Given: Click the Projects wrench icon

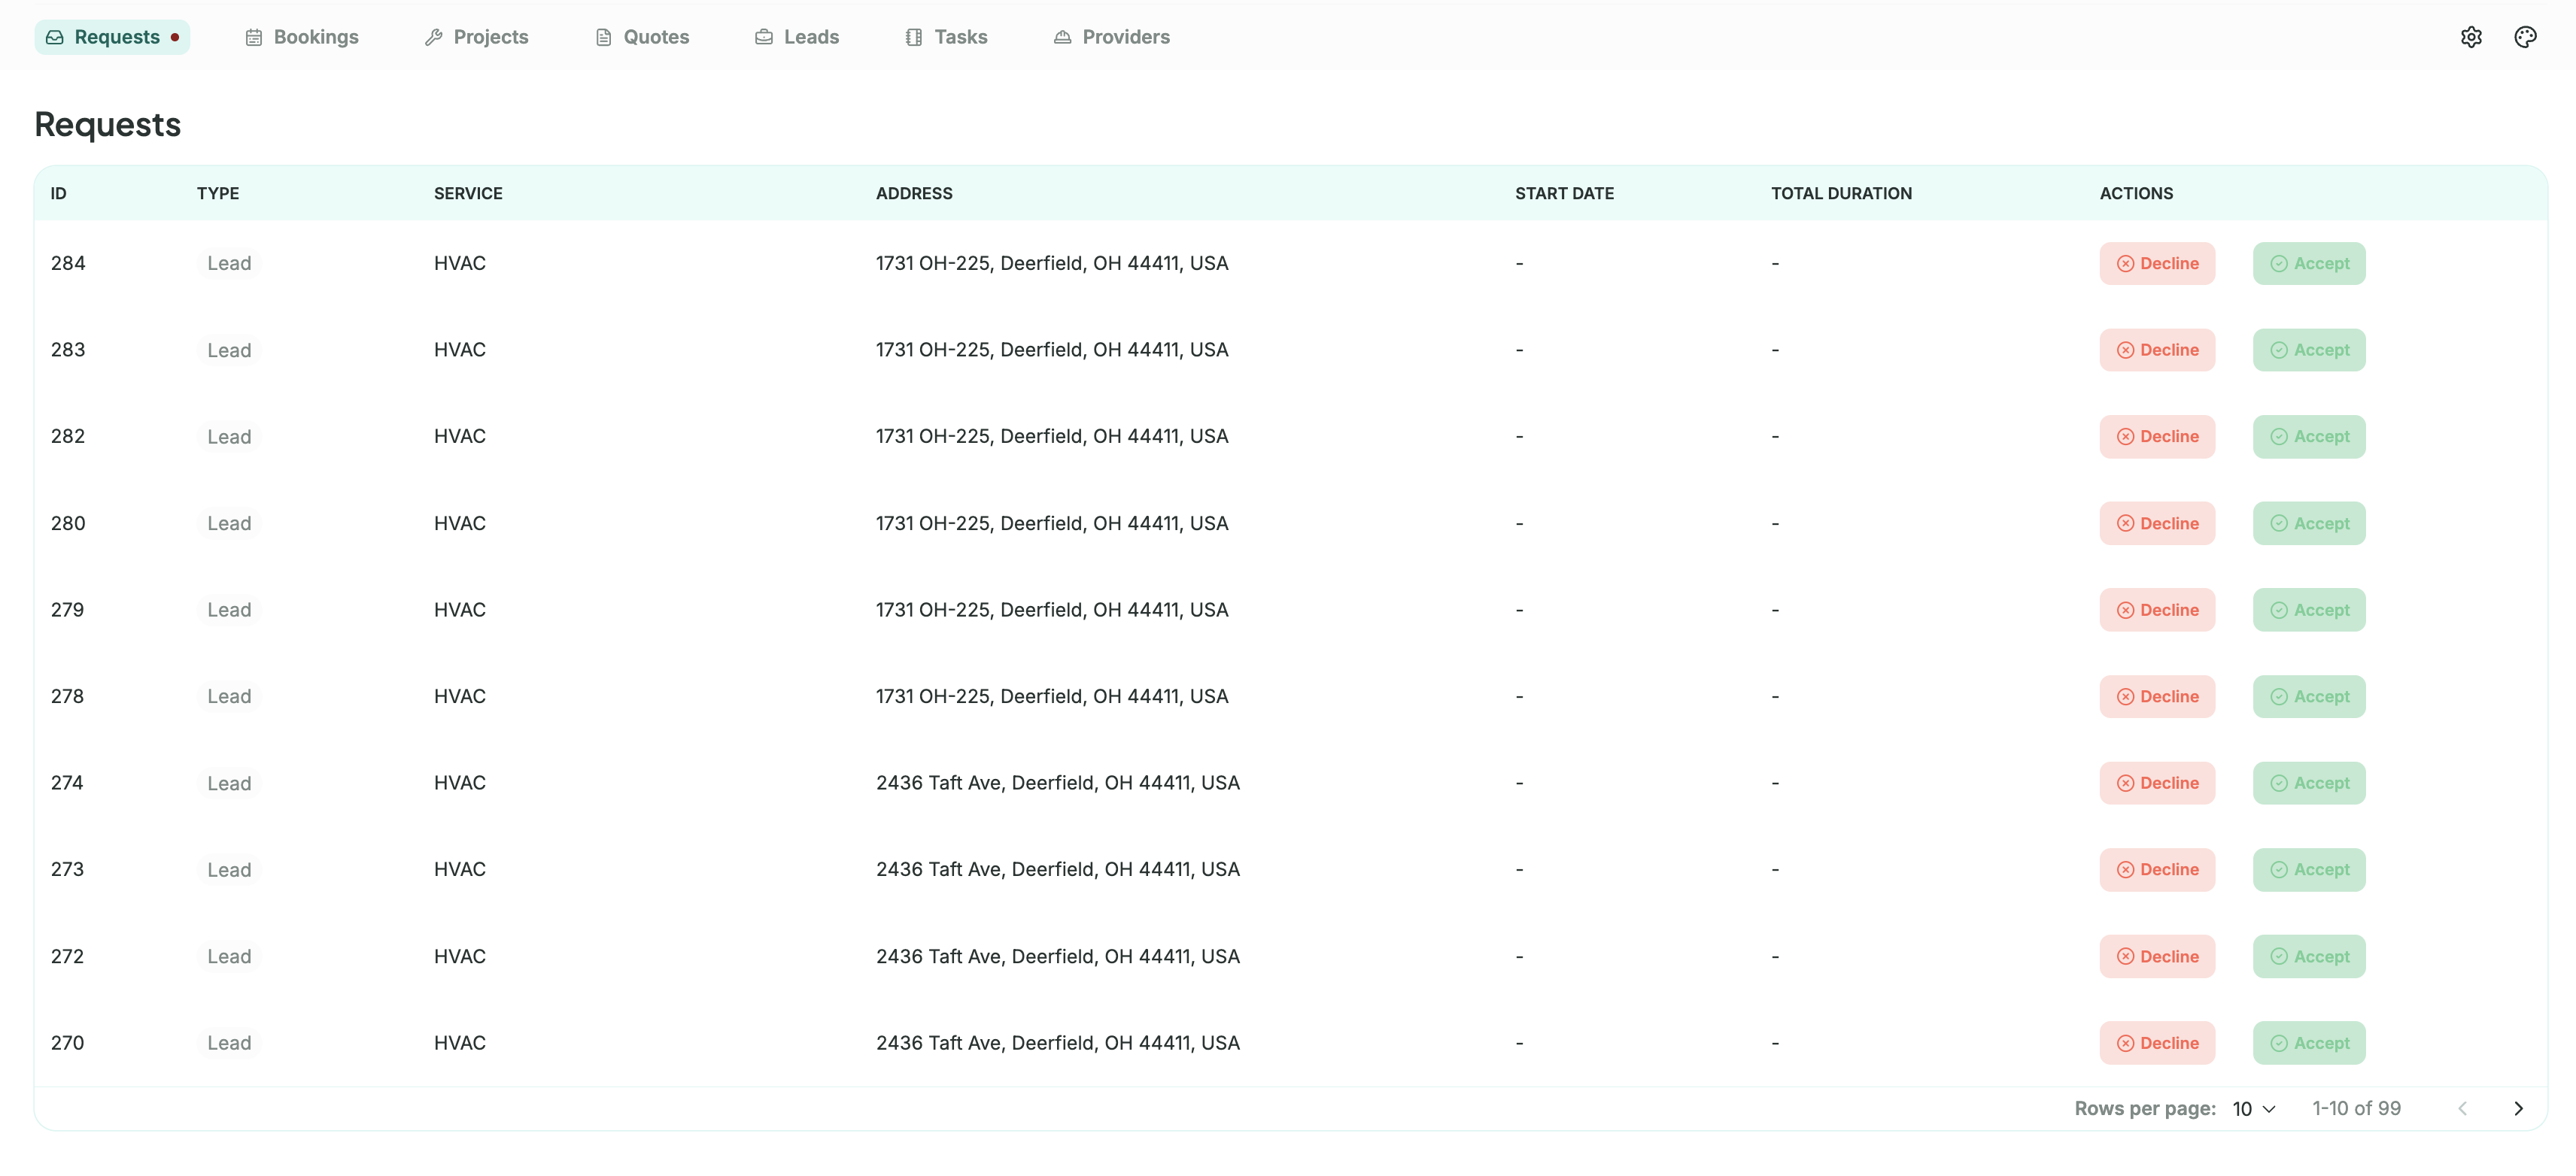Looking at the screenshot, I should coord(434,37).
